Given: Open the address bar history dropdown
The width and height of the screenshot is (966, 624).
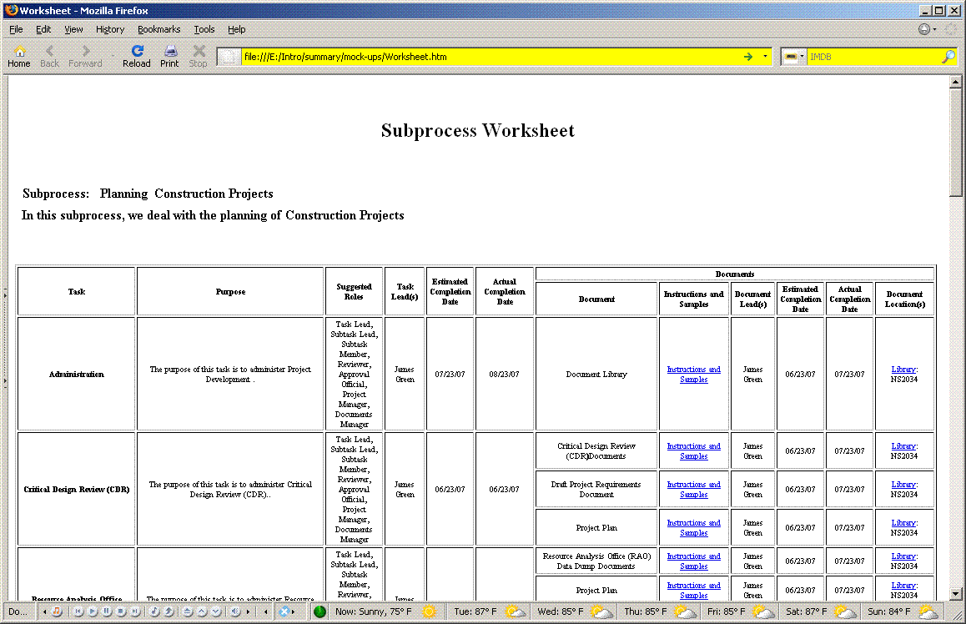Looking at the screenshot, I should (765, 57).
